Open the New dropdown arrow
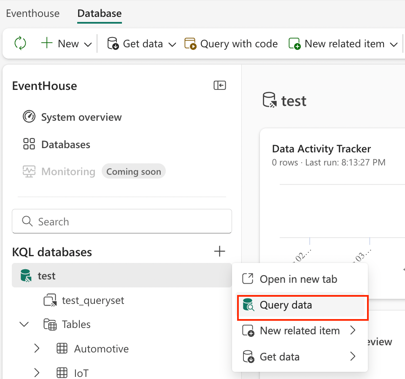 click(88, 44)
